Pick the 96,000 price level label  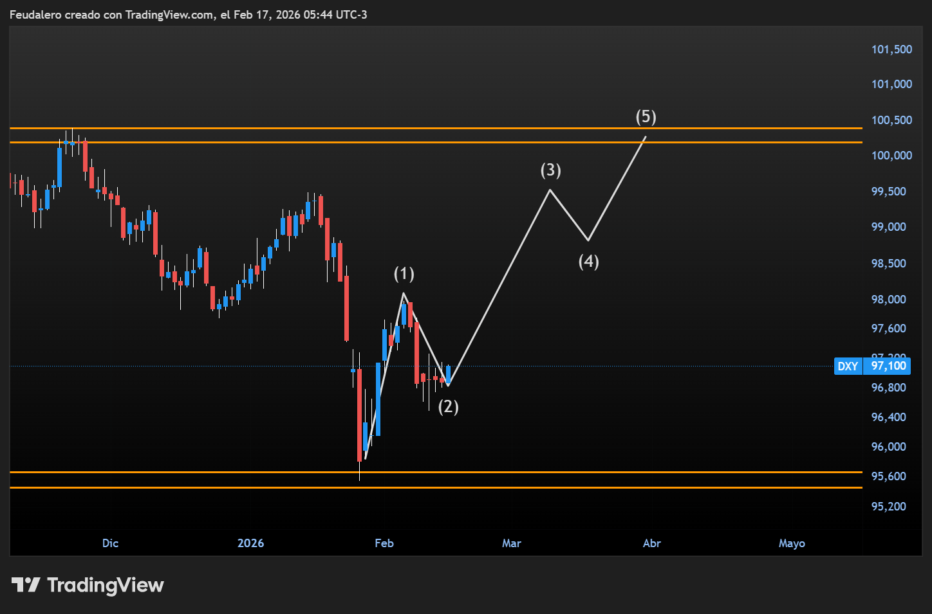pos(888,447)
